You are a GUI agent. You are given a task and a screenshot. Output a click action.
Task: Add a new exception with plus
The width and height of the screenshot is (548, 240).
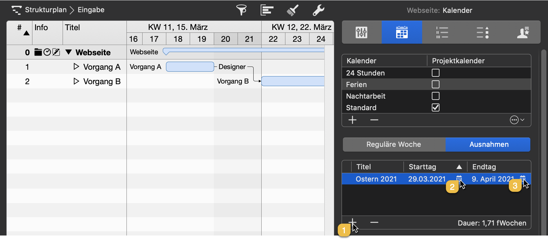click(x=352, y=222)
